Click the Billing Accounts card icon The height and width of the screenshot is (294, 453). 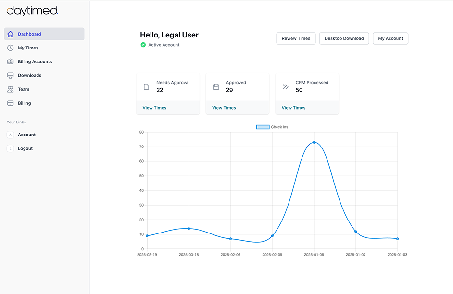tap(10, 62)
